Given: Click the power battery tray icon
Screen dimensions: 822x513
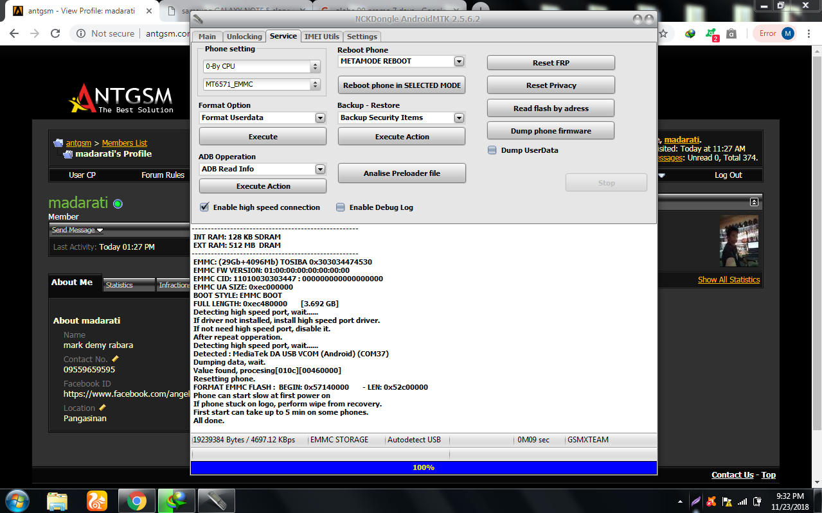Looking at the screenshot, I should coord(758,501).
